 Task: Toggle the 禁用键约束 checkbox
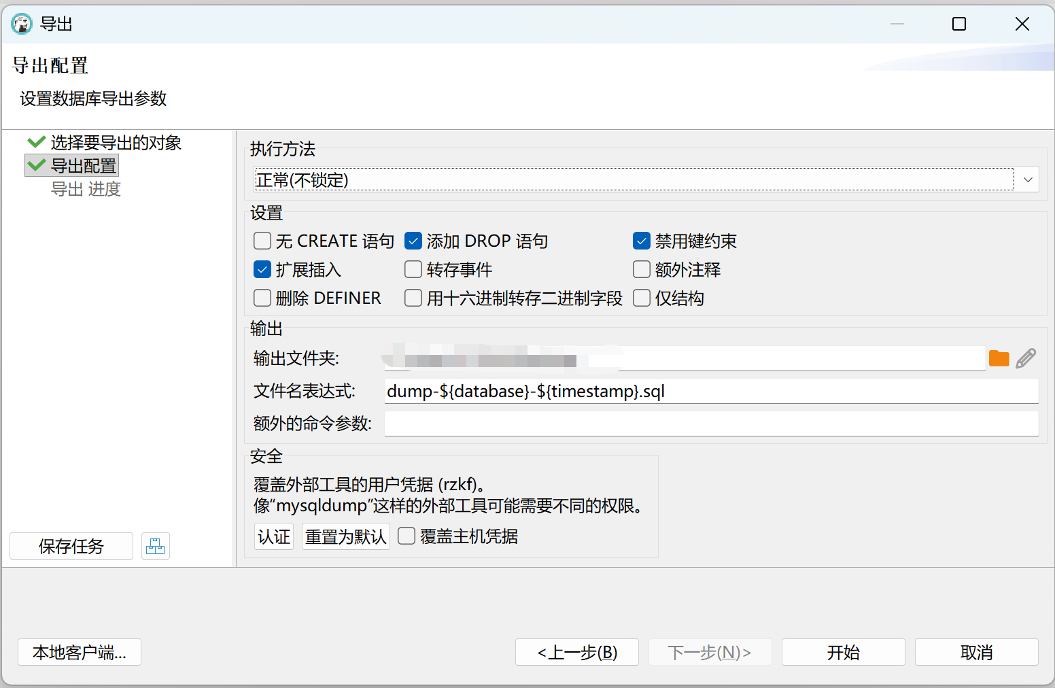coord(642,241)
